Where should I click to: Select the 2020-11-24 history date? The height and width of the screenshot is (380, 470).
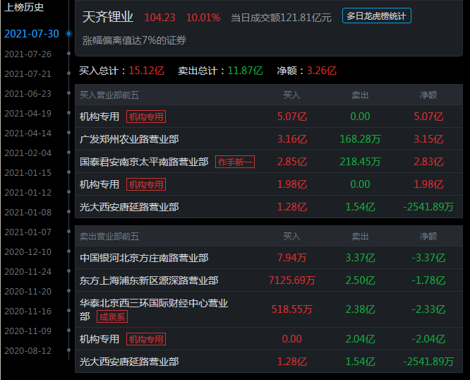(x=28, y=272)
